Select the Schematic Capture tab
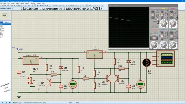The height and width of the screenshot is (104, 185). 5,9
